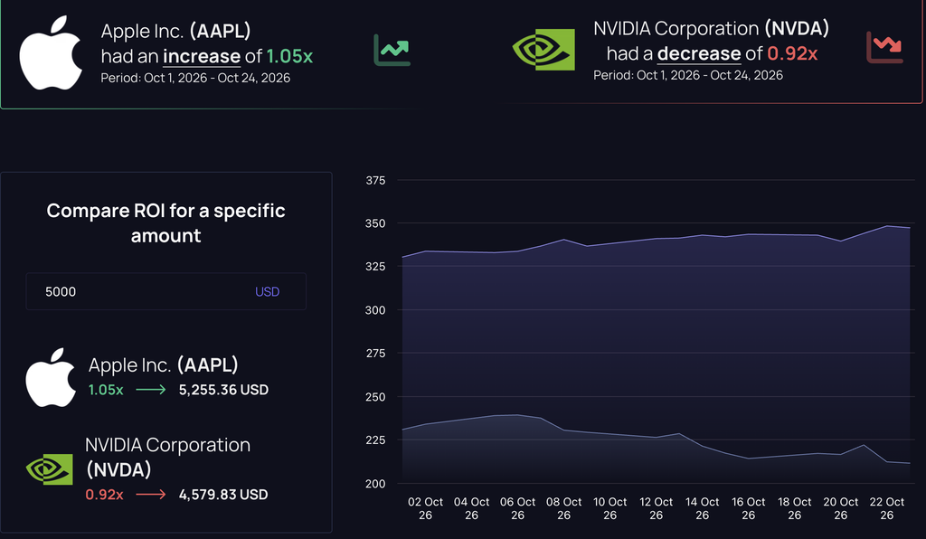926x539 pixels.
Task: Click the USD currency label
Action: pyautogui.click(x=267, y=291)
